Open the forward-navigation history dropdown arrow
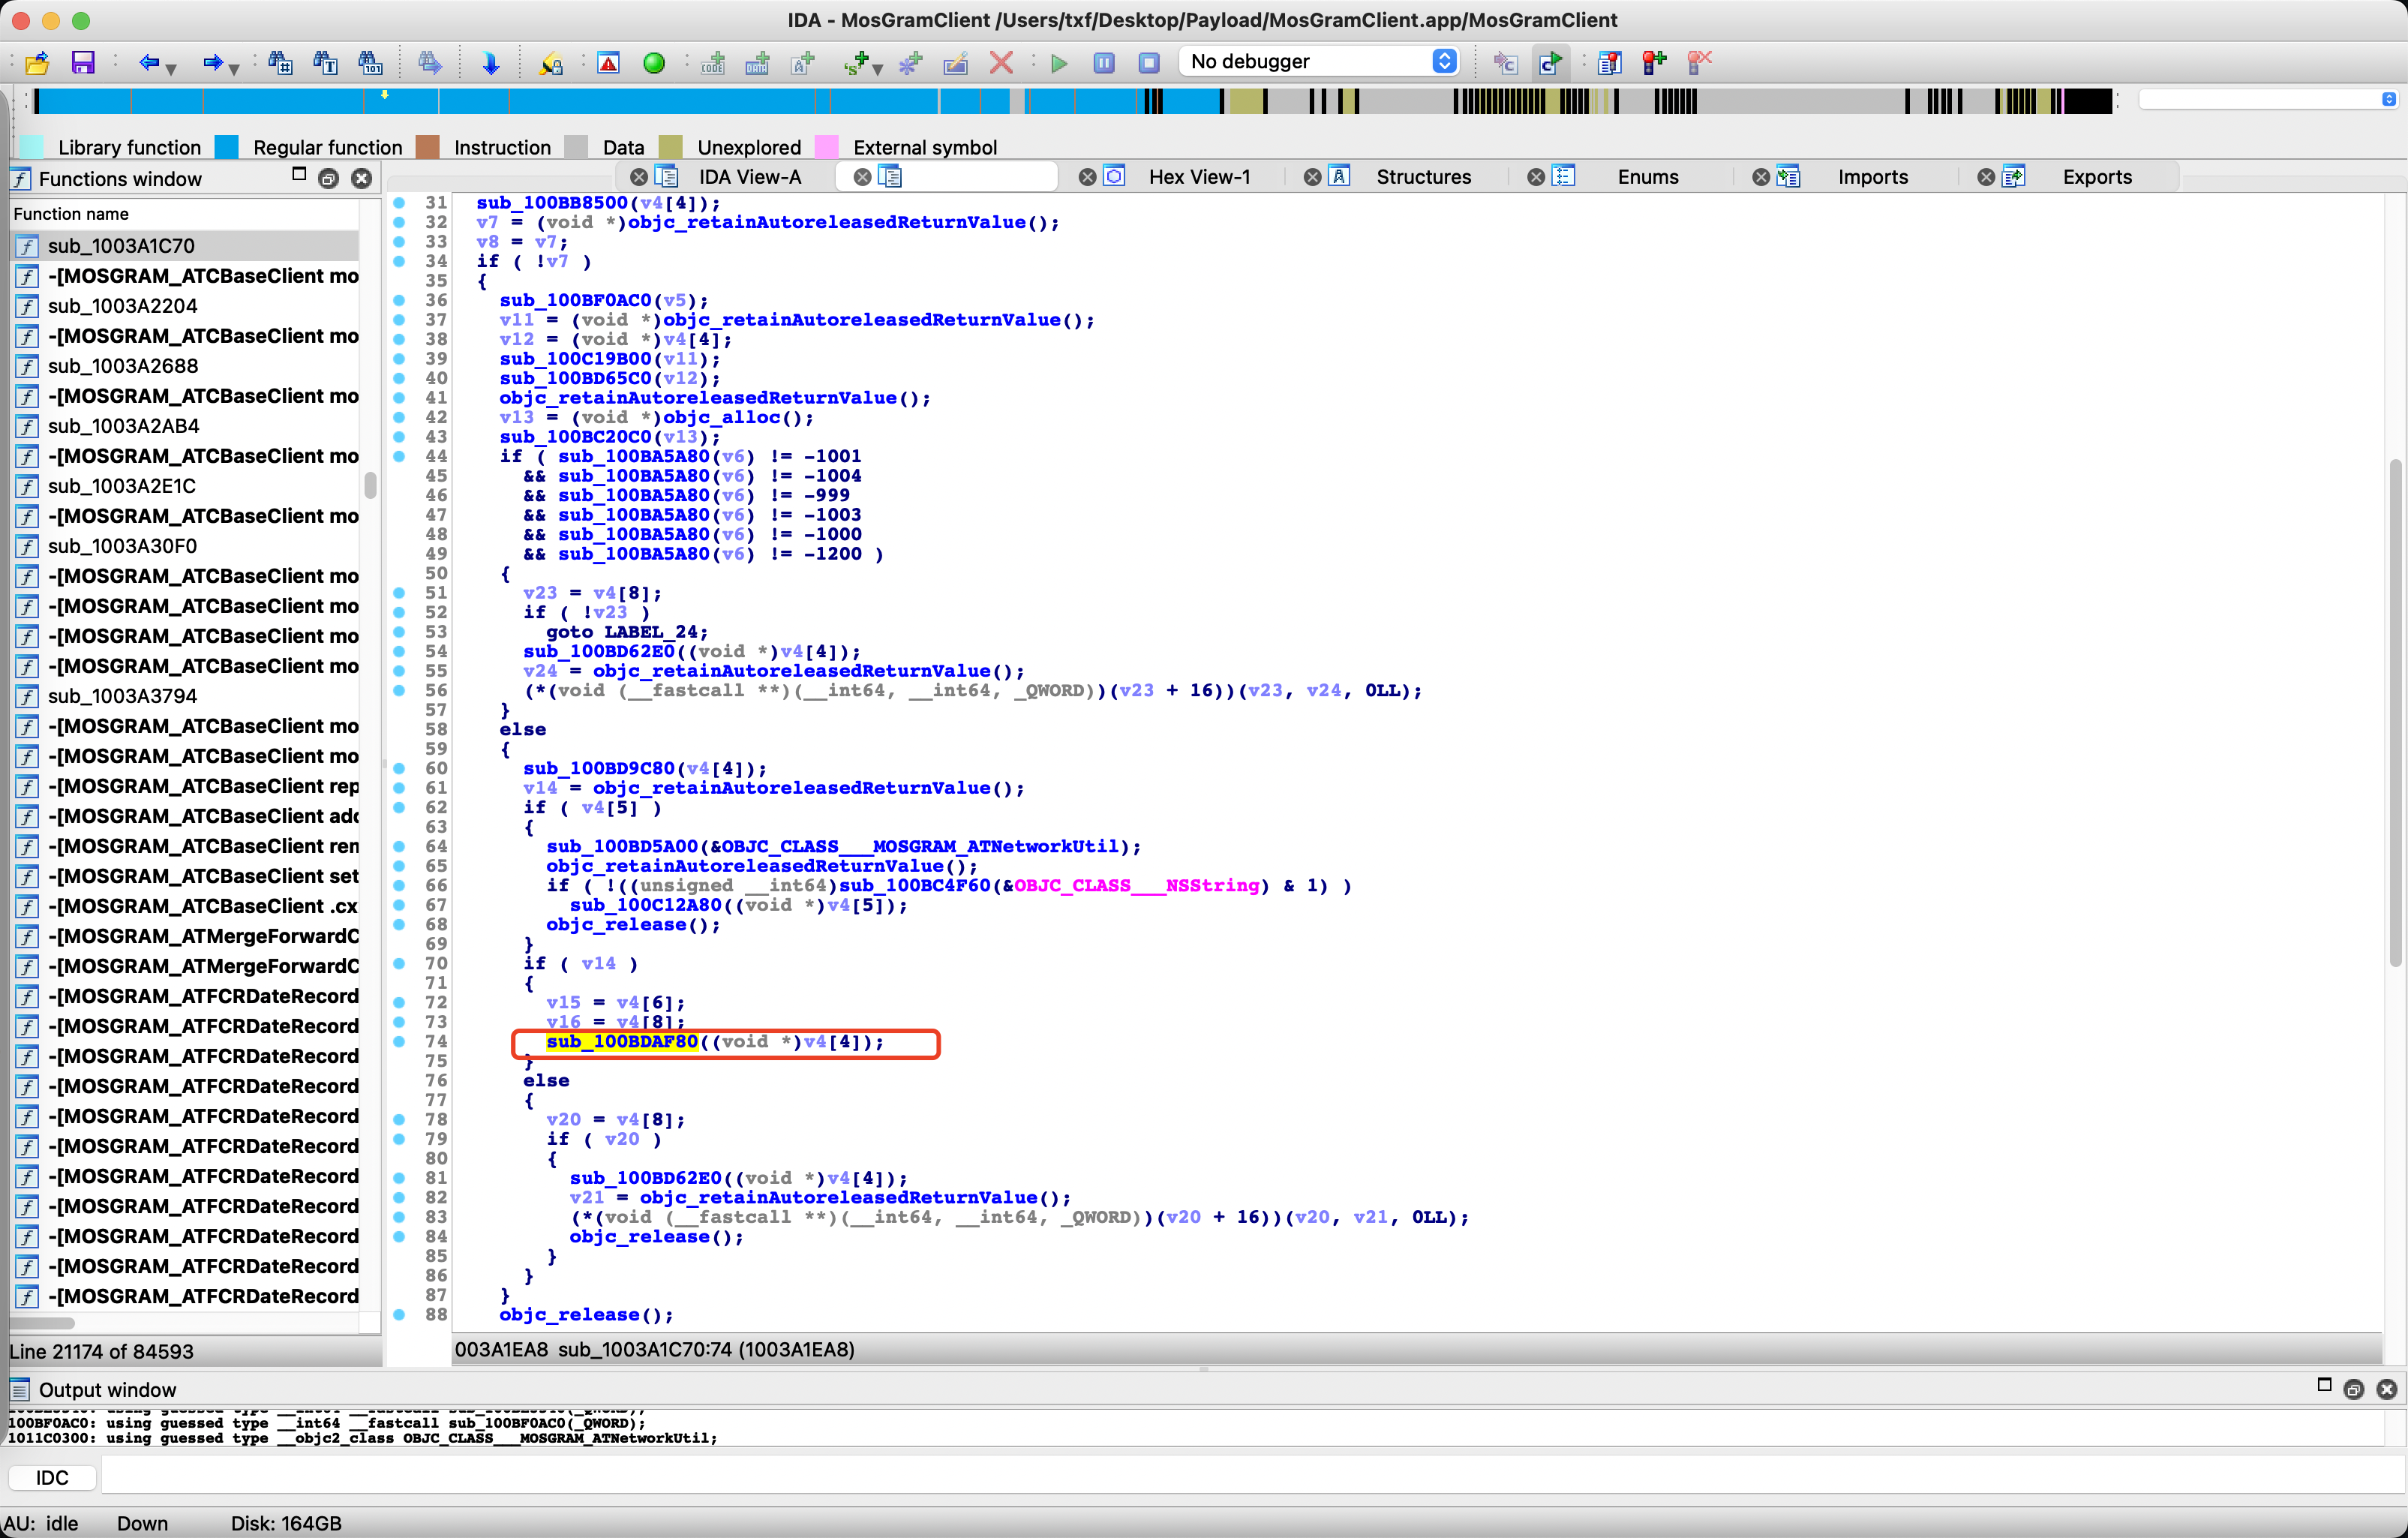Screen dimensions: 2408x1538 (235, 69)
